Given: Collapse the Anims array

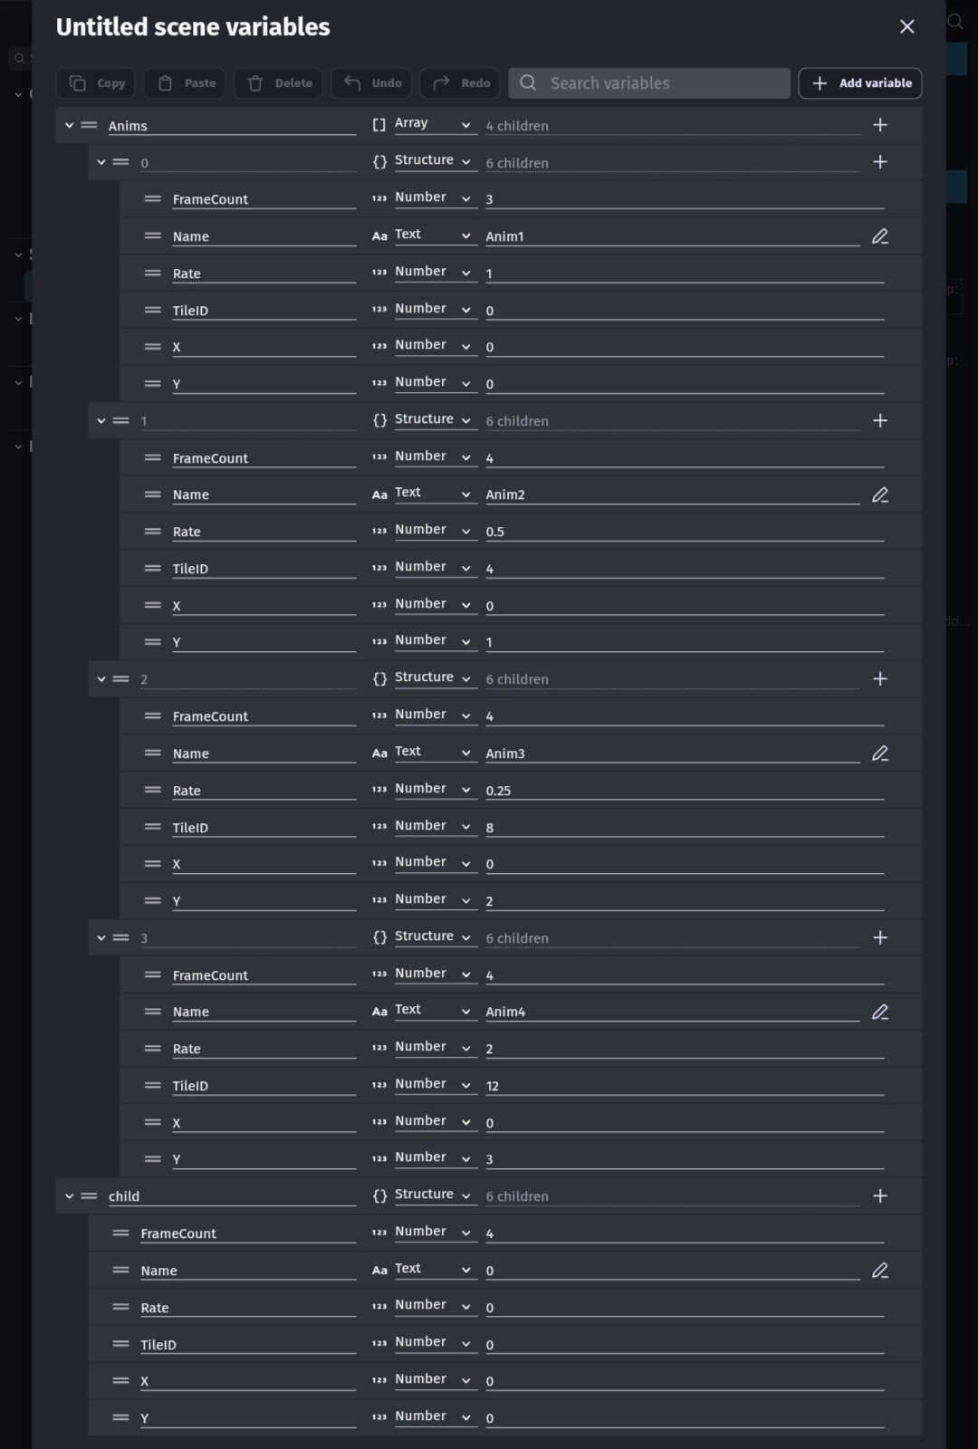Looking at the screenshot, I should tap(70, 126).
